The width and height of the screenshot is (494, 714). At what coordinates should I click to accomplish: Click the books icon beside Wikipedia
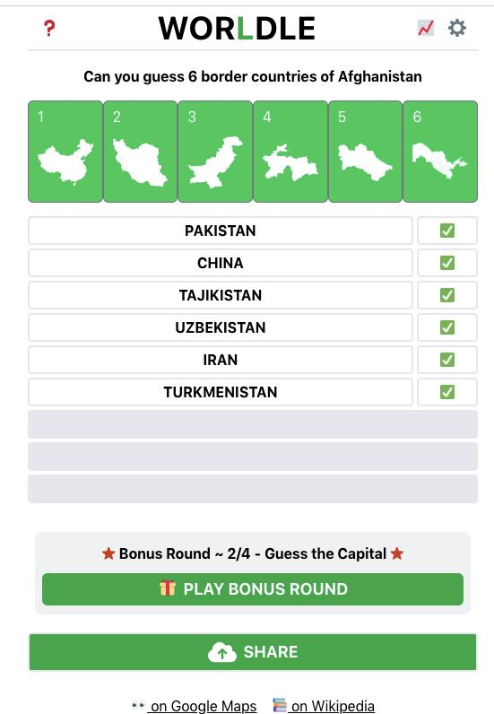[x=279, y=705]
